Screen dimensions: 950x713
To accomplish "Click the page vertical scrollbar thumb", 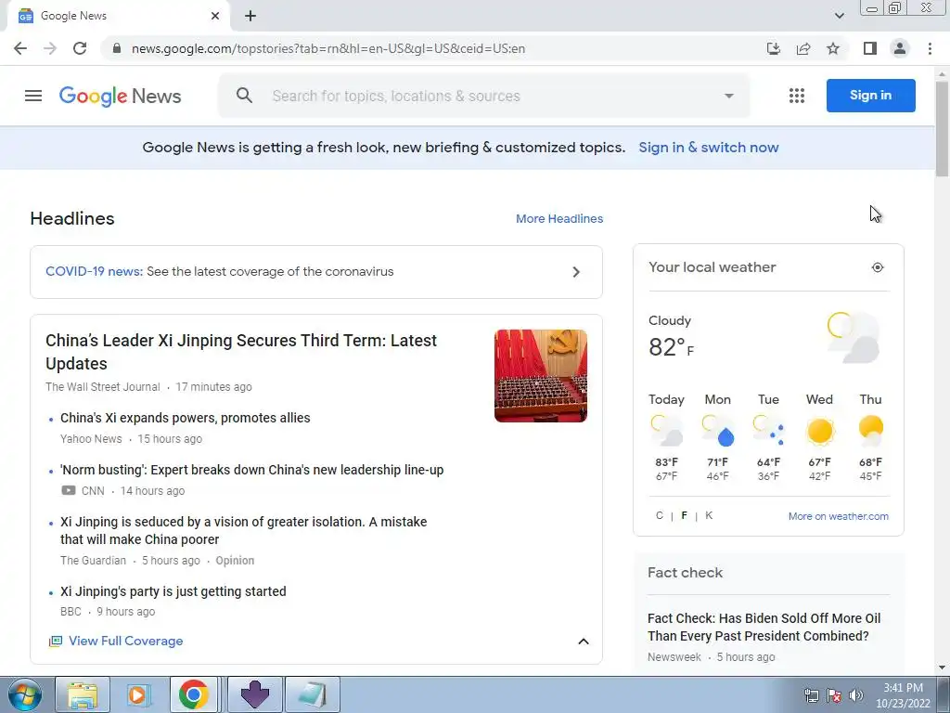I will pos(943,129).
